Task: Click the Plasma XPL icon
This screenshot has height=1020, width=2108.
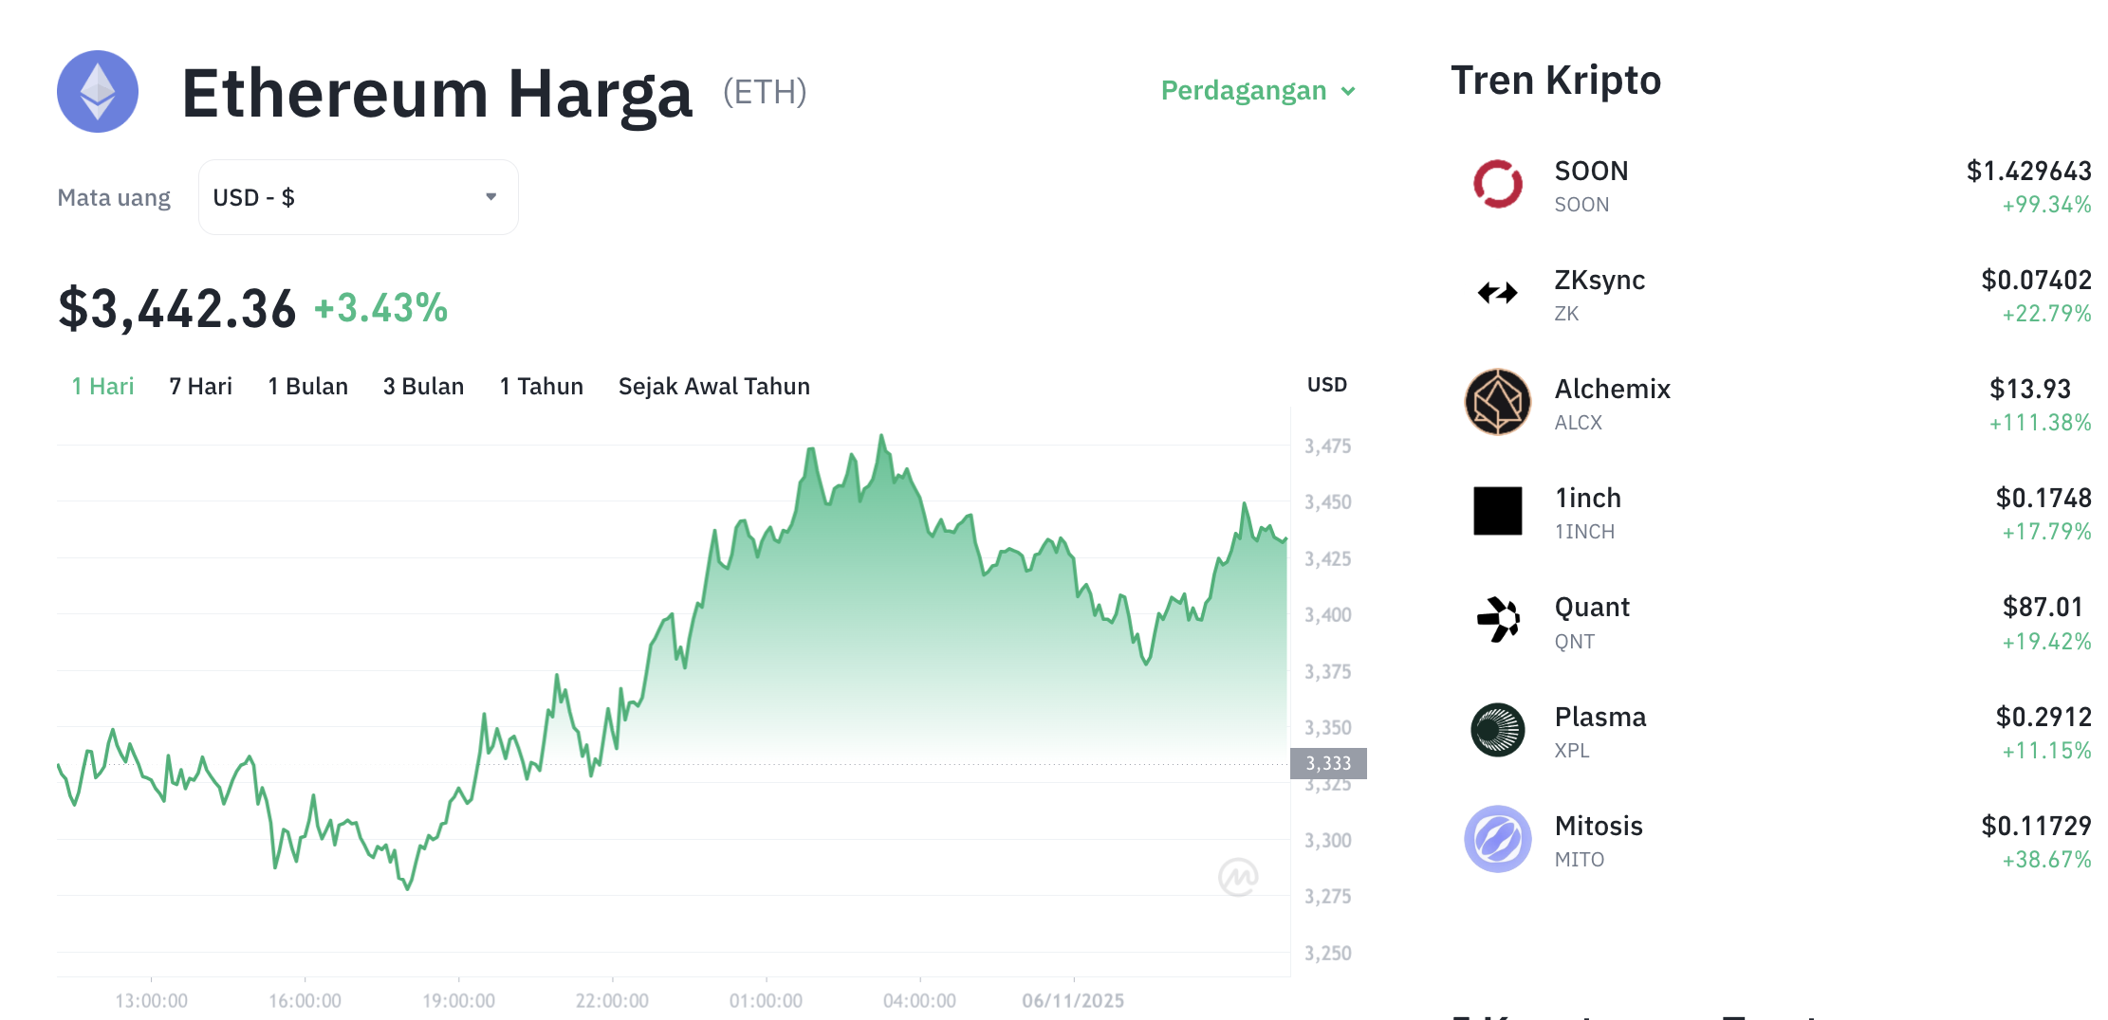Action: (x=1497, y=730)
